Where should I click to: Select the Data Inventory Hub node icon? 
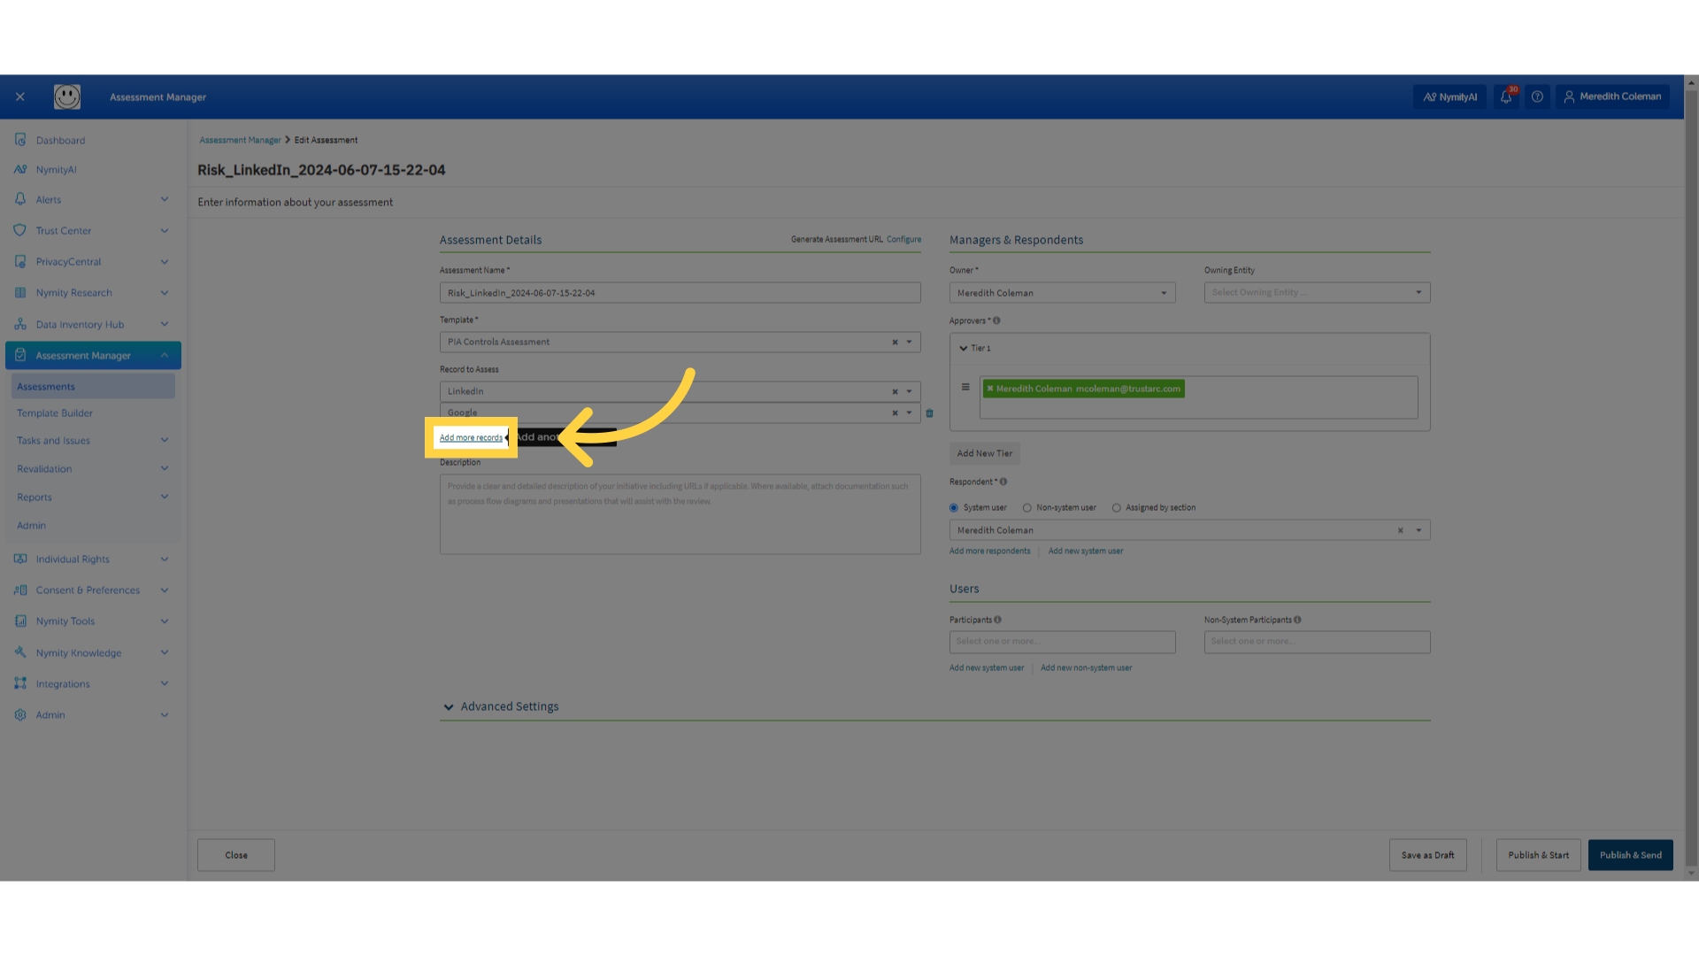click(20, 324)
